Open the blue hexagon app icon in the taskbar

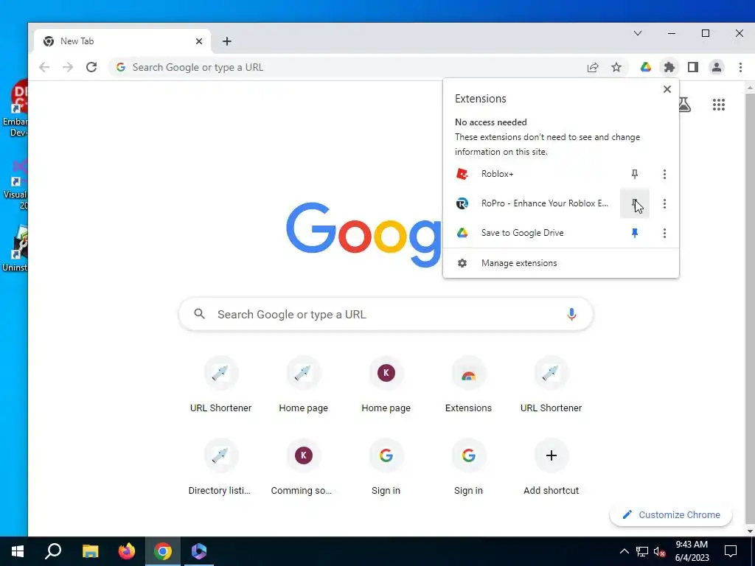199,551
